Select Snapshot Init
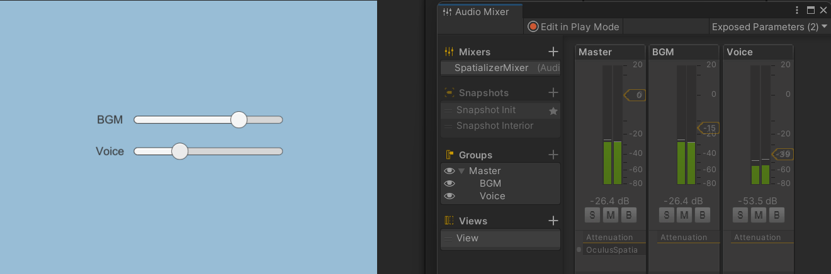The image size is (831, 274). (500, 110)
